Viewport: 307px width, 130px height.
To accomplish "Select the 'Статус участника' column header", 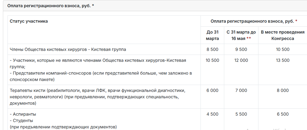I will point(29,21).
